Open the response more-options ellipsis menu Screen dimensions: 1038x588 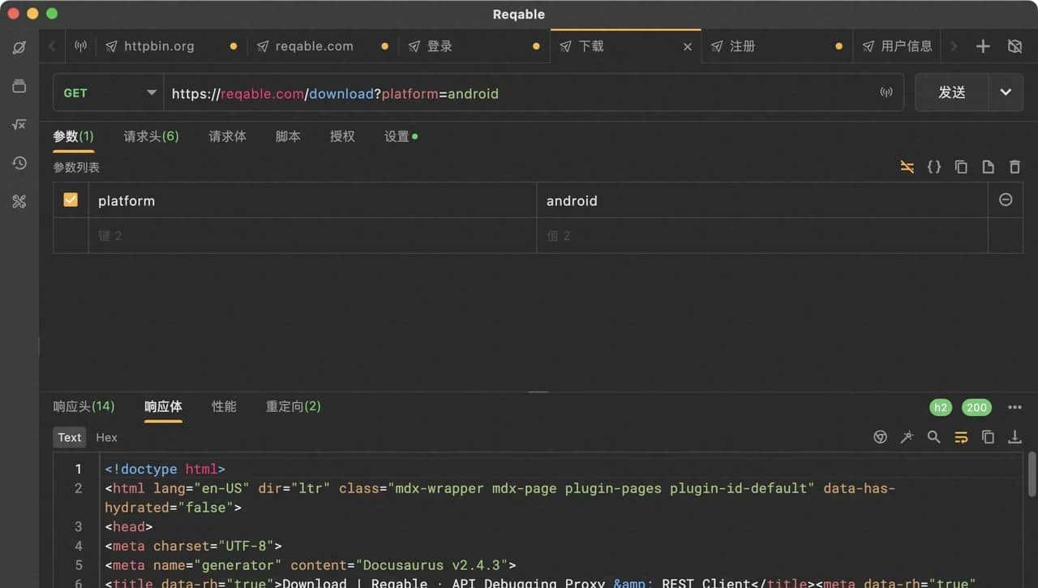pos(1014,407)
